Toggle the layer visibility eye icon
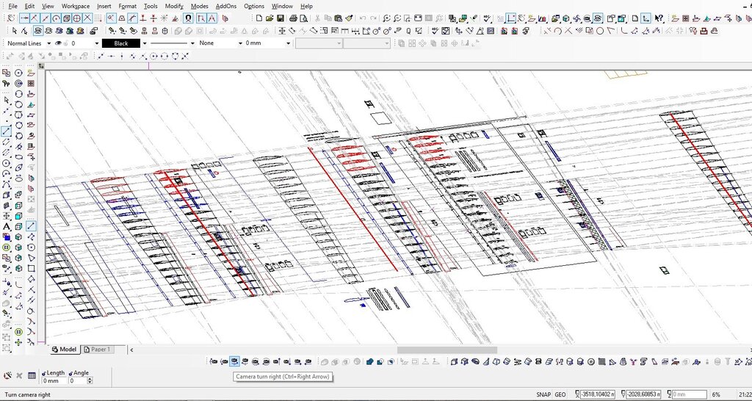Image resolution: width=752 pixels, height=401 pixels. click(59, 43)
